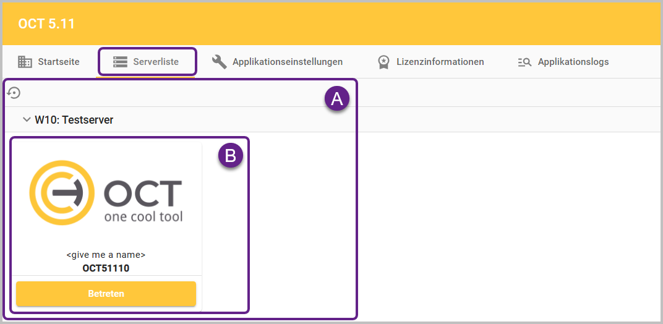Click the OCT 5.11 title in header
Screen dimensions: 663x324
click(47, 25)
